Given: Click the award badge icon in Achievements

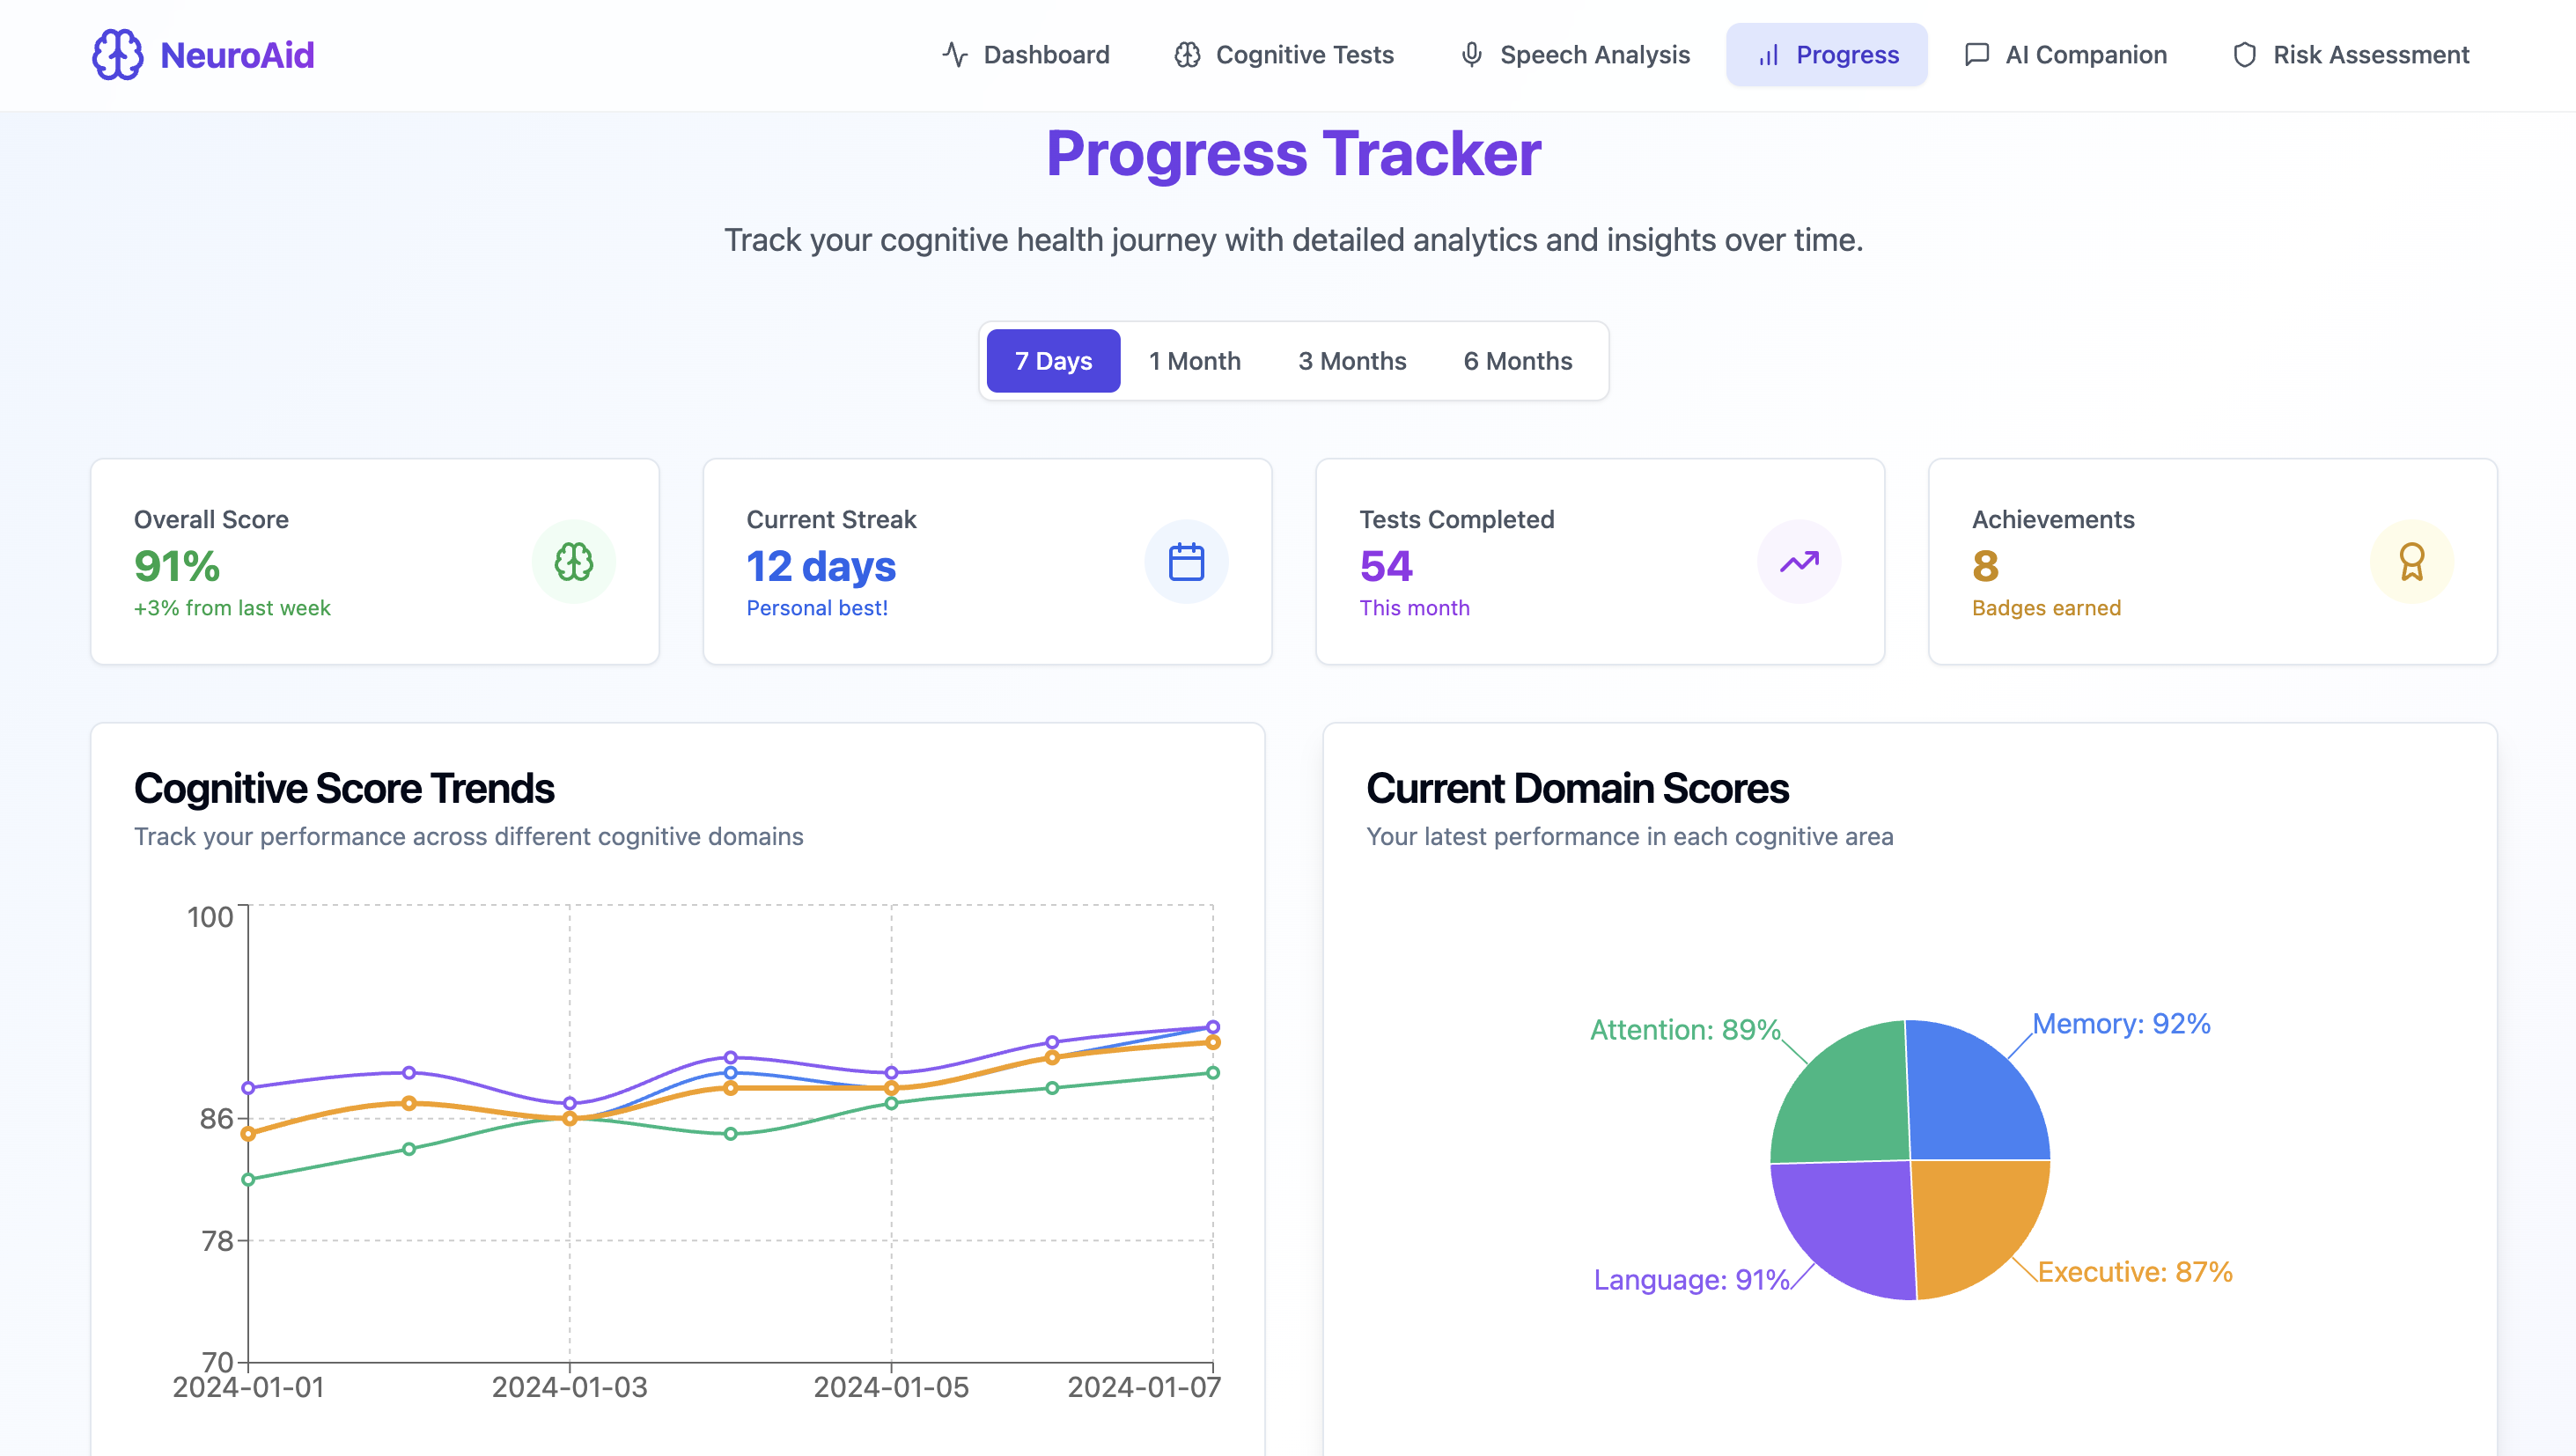Looking at the screenshot, I should tap(2411, 562).
